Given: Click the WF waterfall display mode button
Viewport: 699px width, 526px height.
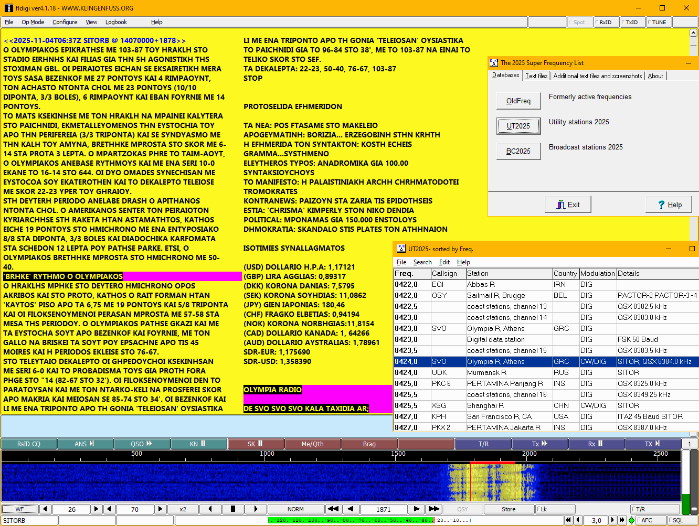Looking at the screenshot, I should point(19,509).
